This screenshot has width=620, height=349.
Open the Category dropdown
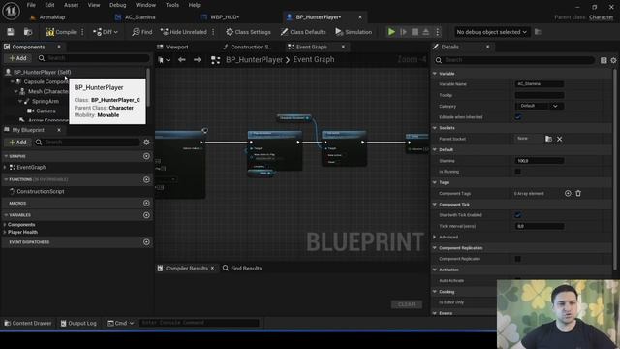click(x=540, y=106)
